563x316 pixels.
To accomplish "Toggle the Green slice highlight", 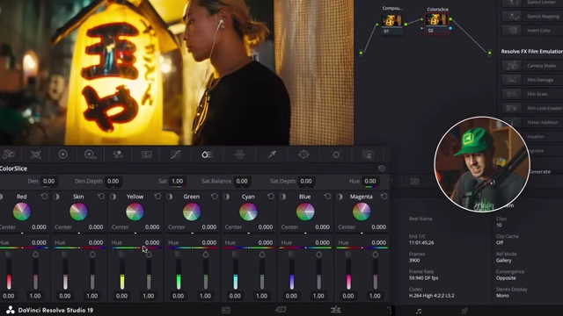I will pyautogui.click(x=170, y=197).
